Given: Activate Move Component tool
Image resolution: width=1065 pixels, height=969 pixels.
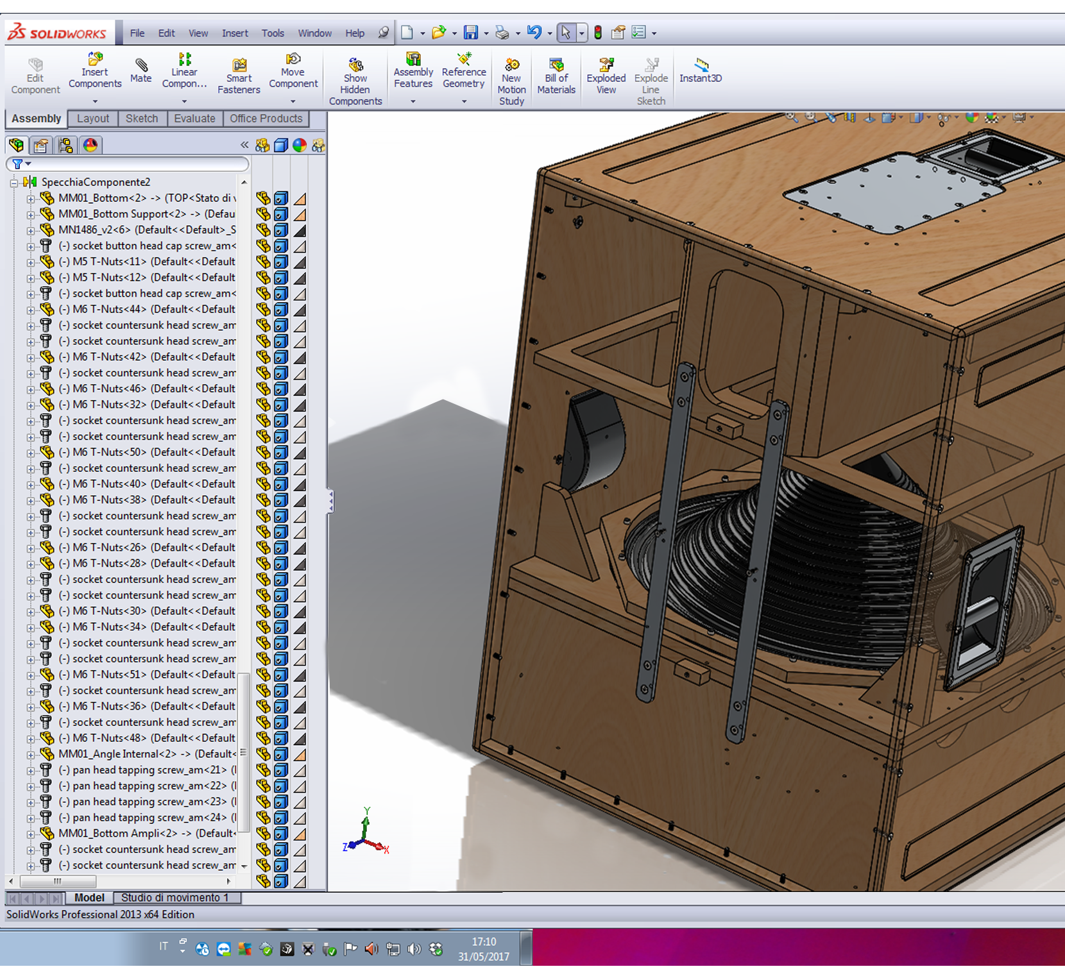Looking at the screenshot, I should (x=293, y=71).
